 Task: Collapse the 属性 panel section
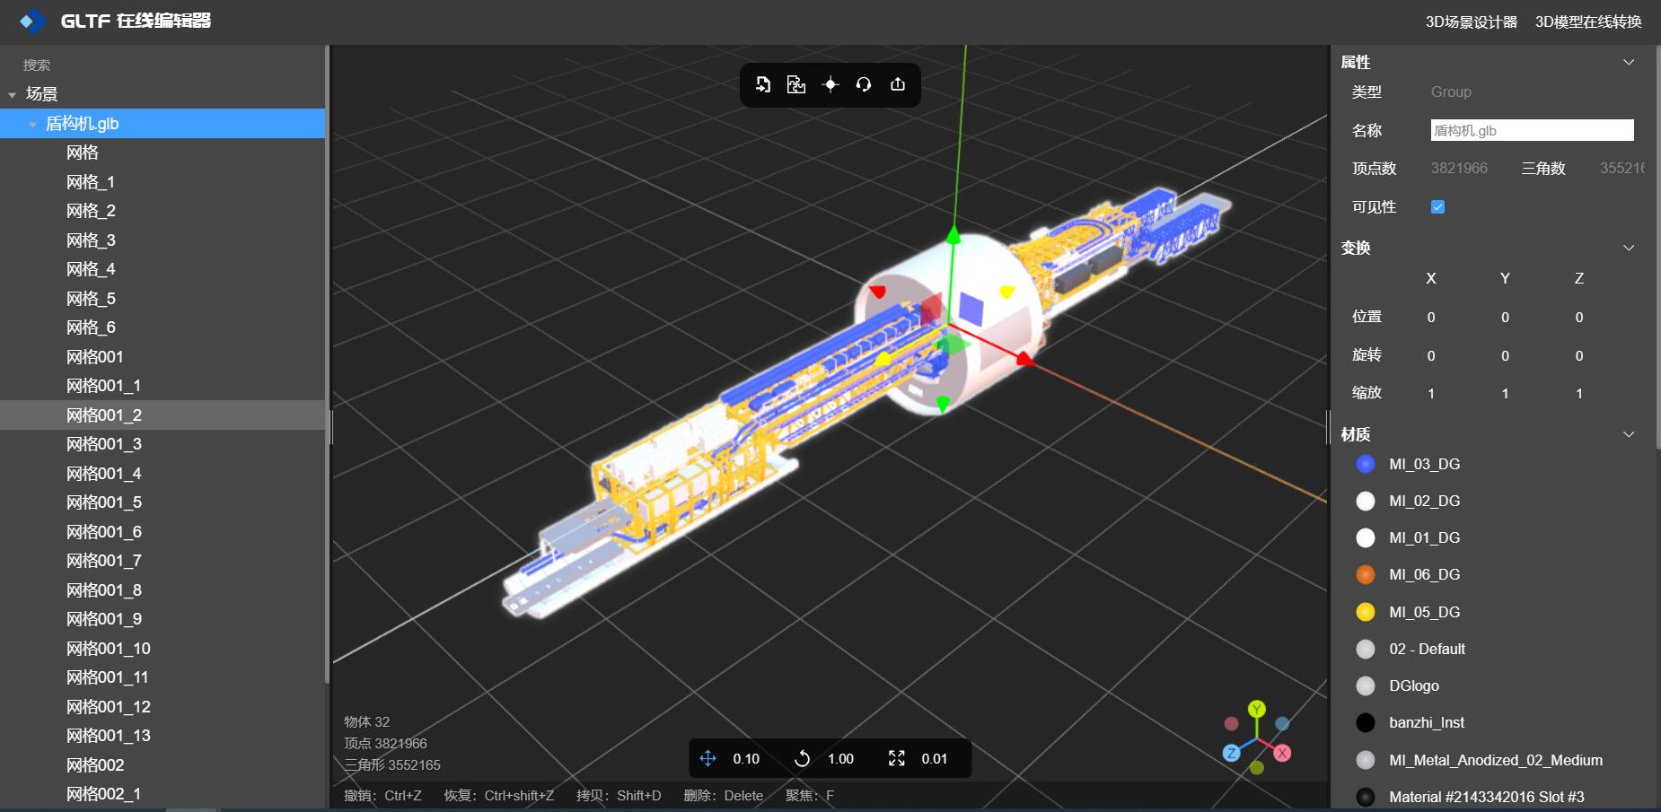pos(1629,62)
